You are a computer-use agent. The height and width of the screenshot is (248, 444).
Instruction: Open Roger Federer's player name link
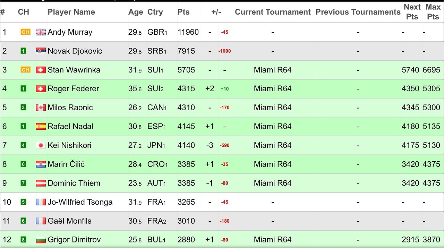(x=74, y=89)
